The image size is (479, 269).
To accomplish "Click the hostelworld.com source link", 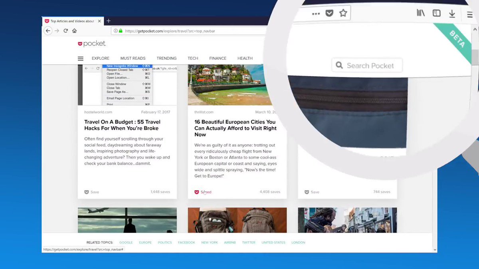I will click(98, 112).
